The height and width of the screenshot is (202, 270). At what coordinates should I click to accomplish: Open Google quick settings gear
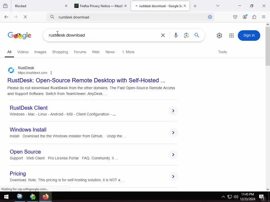point(219,36)
